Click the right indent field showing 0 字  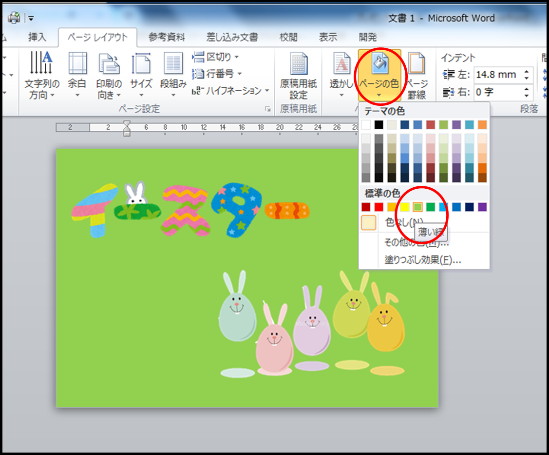(x=498, y=92)
